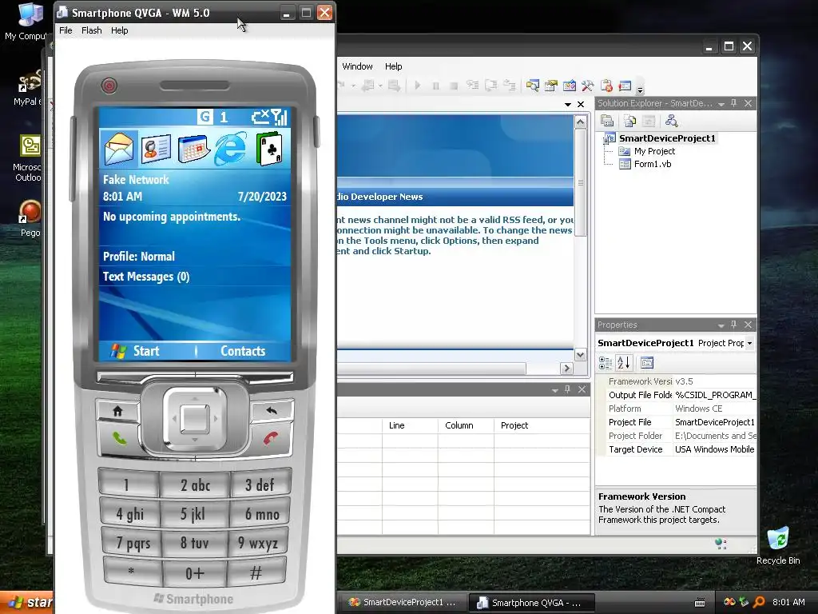Tap the phone Home key
818x614 pixels.
point(118,411)
